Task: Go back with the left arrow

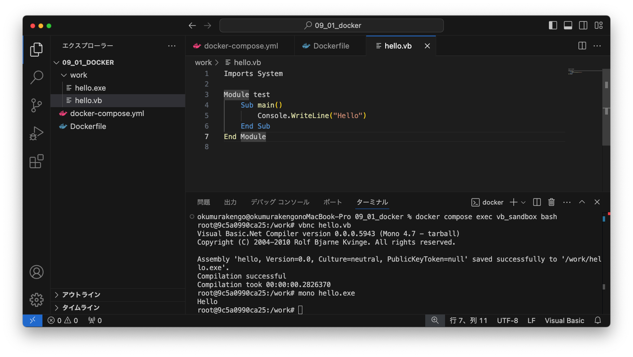Action: [192, 25]
